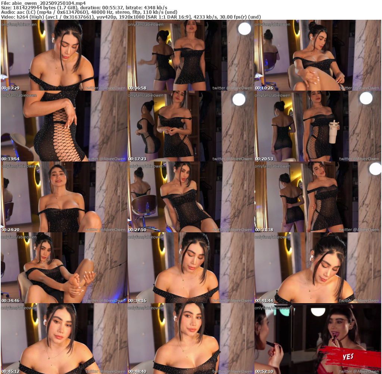Open the thumbnail frame at 00:24:20

coord(64,197)
